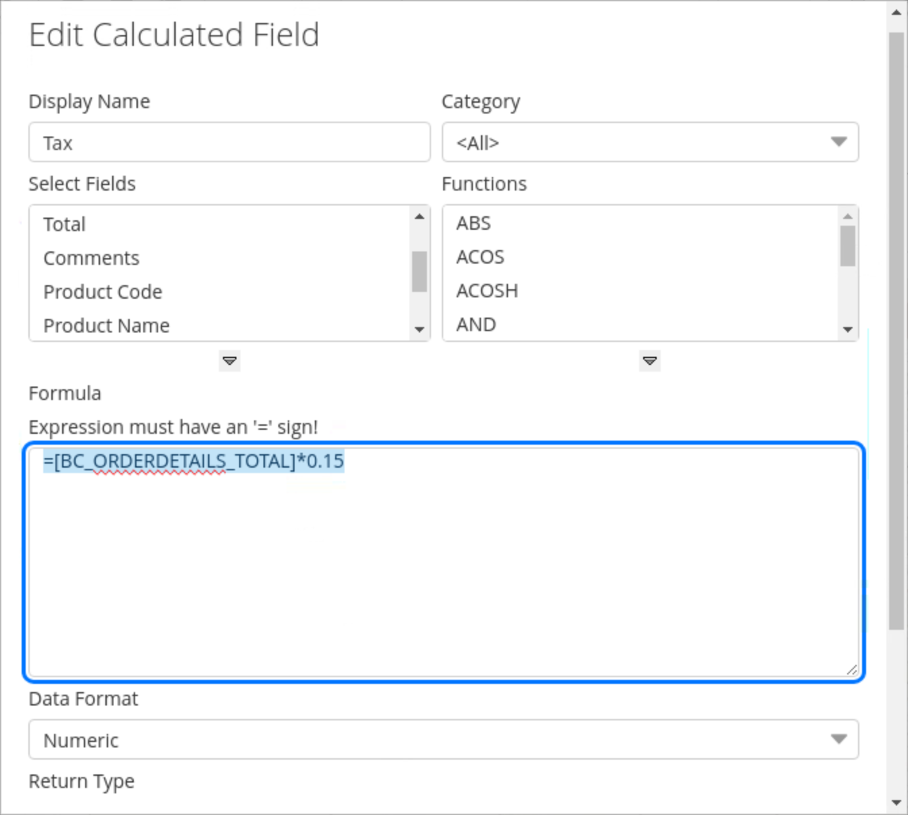Screen dimensions: 908x815
Task: Choose Product Code from fields list
Action: coord(103,292)
